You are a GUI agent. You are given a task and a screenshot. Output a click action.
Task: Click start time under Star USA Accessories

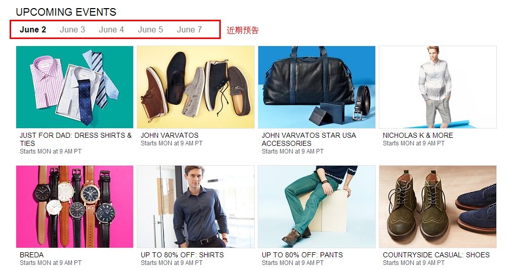point(293,151)
